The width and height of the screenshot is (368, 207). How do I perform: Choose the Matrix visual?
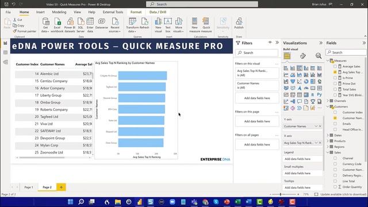coord(306,95)
